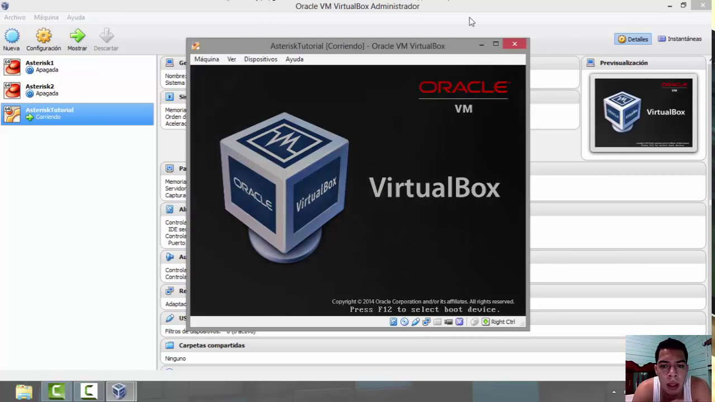Switch to the Instantáneas view
Screen dimensions: 715x402
click(x=680, y=39)
